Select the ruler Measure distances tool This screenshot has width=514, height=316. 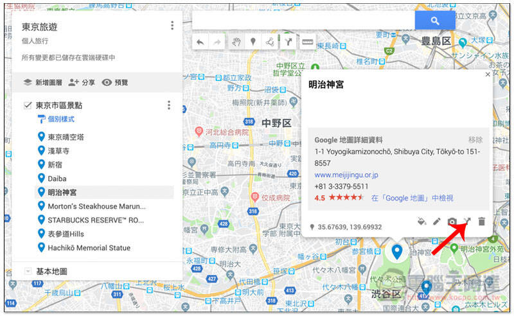click(308, 42)
